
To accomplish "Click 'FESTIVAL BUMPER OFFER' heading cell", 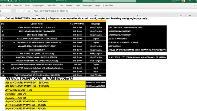I will point(39,79).
